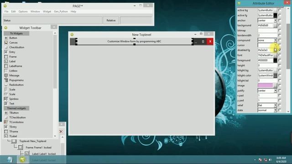Choose the TEntry themed widget icon
Image resolution: width=292 pixels, height=164 pixels.
6,127
